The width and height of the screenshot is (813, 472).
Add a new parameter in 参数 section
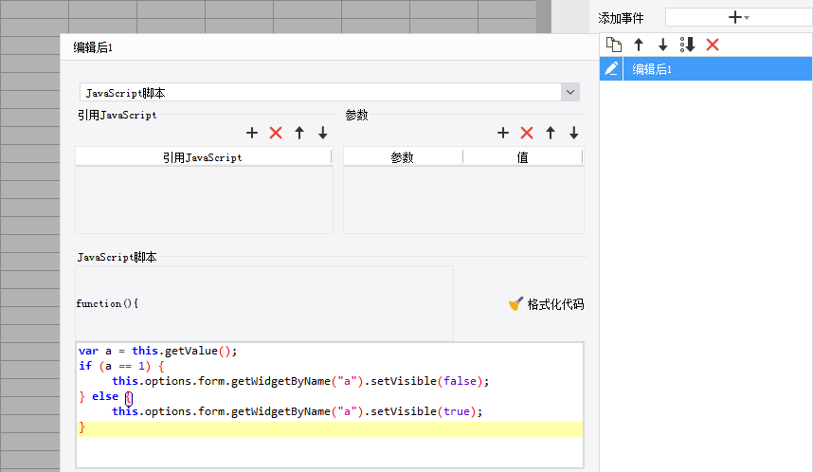tap(503, 133)
